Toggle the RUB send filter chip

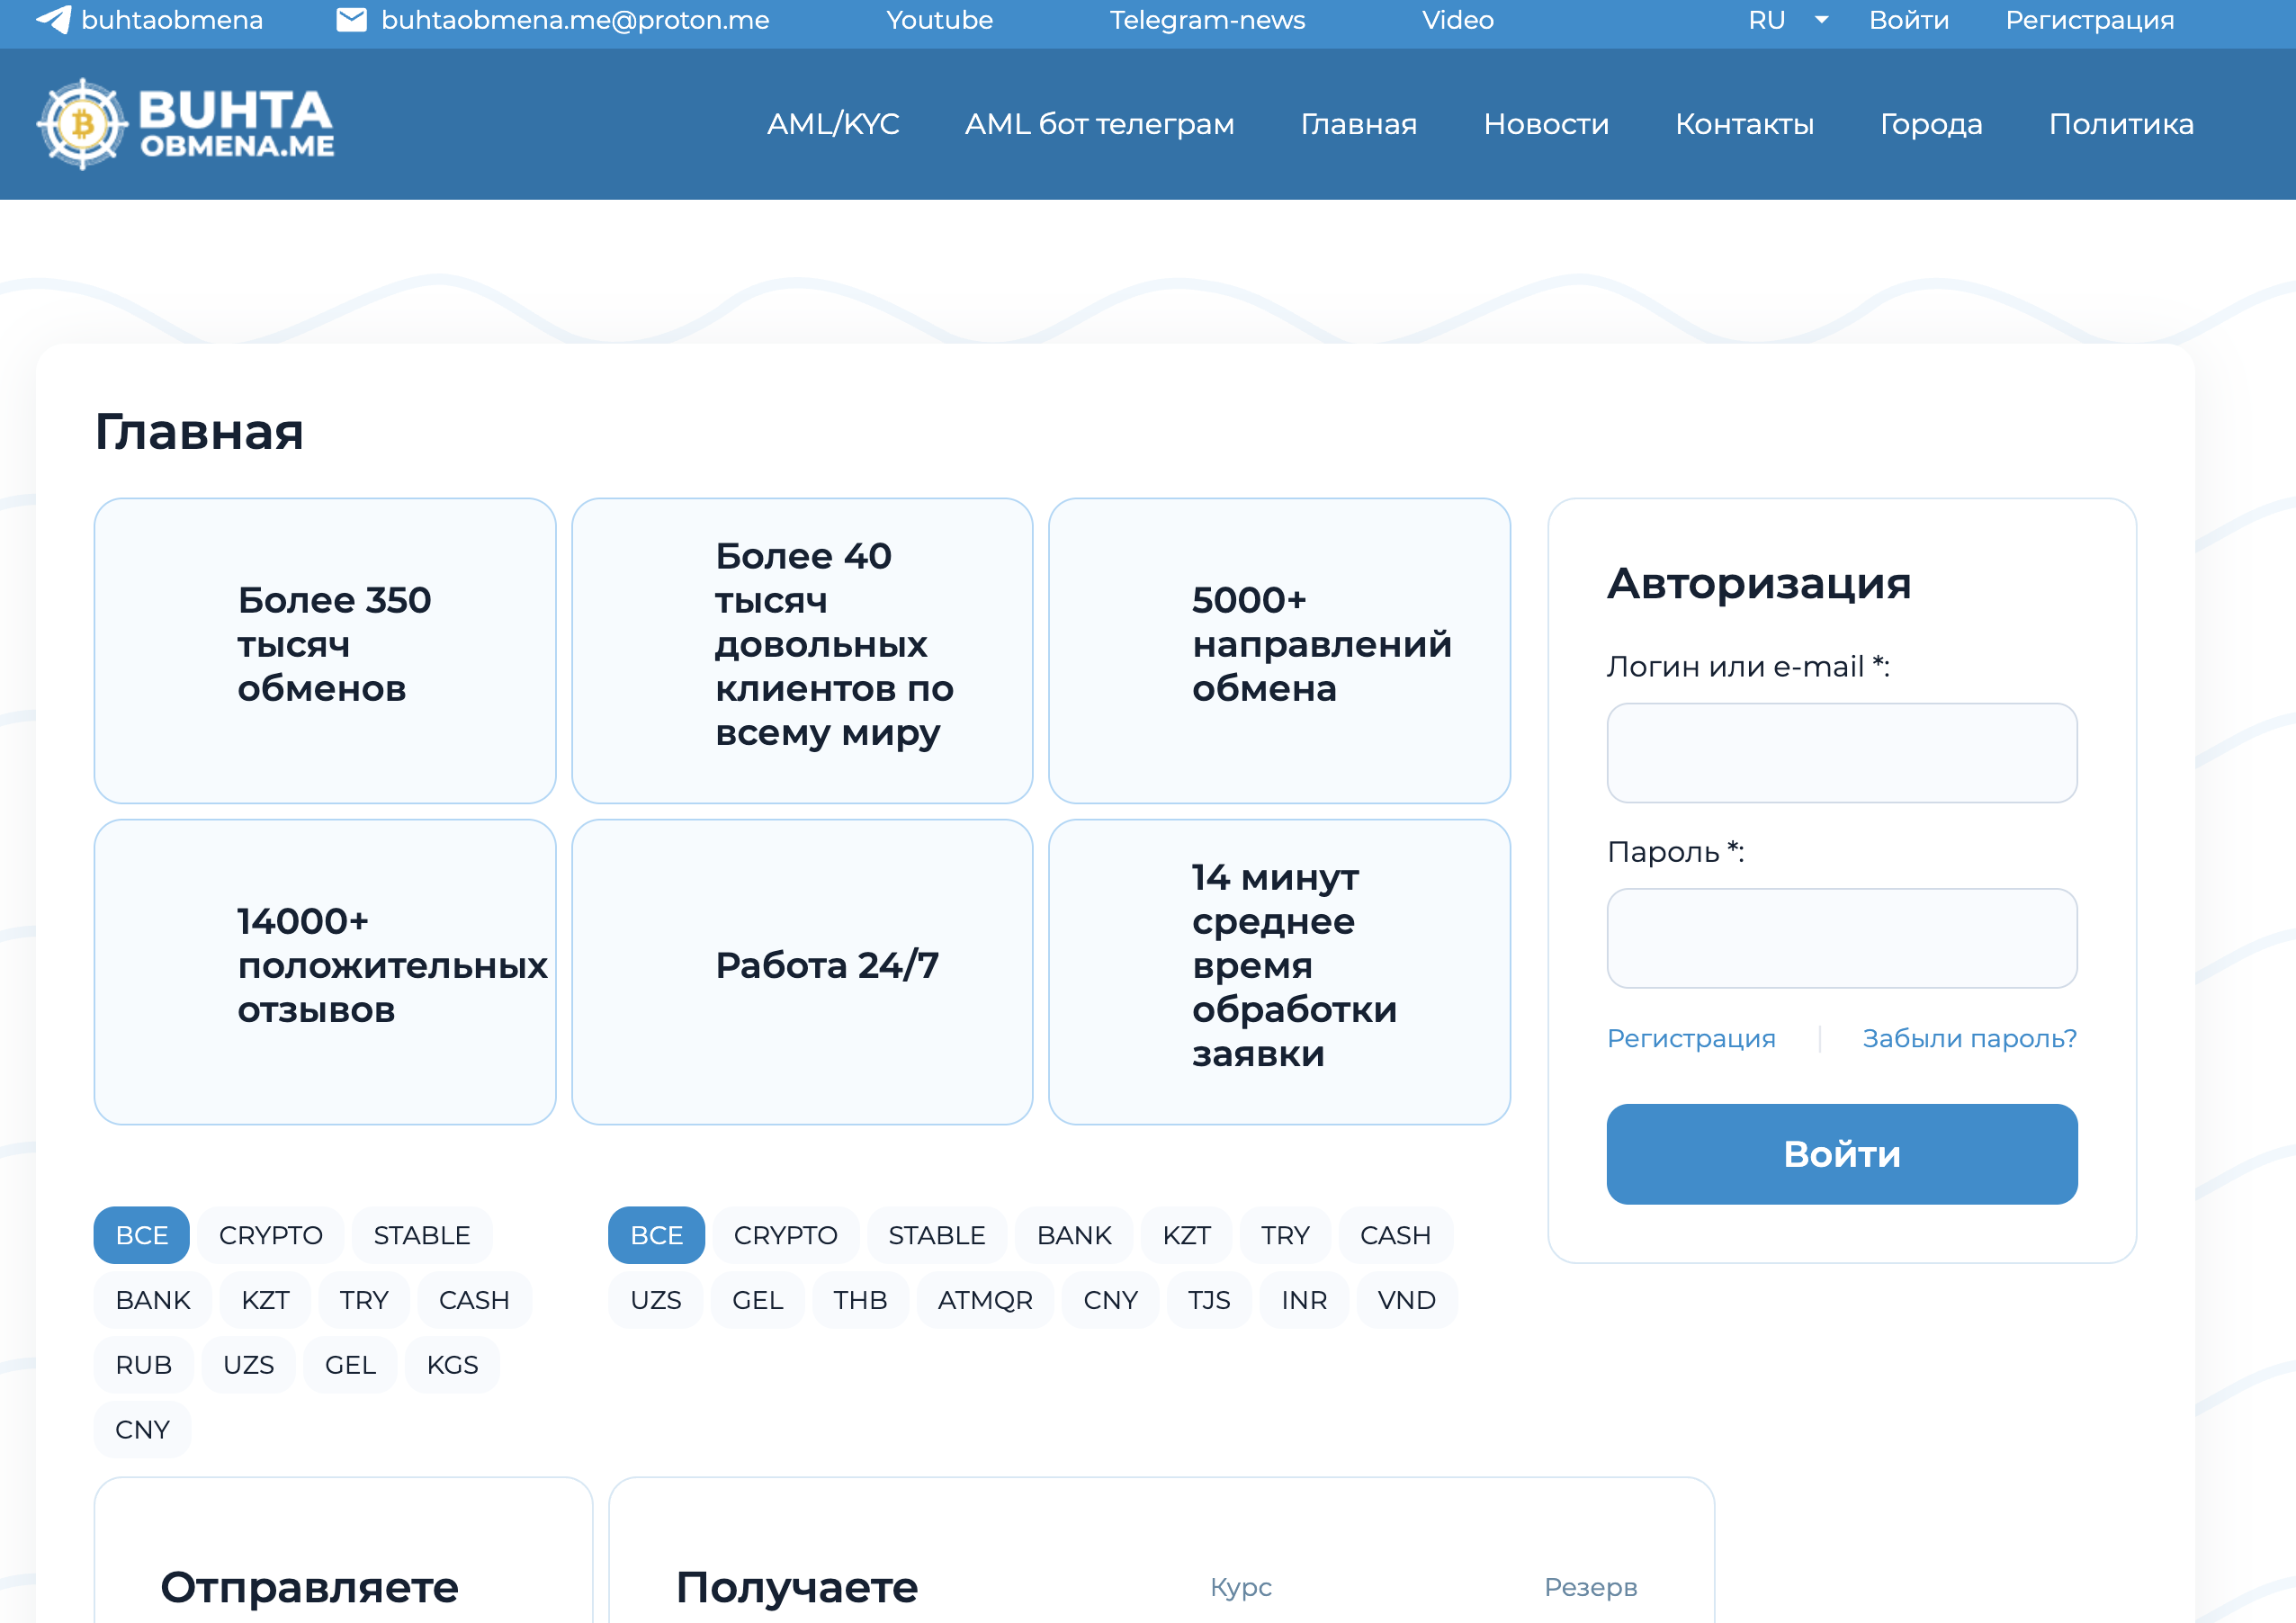(143, 1365)
